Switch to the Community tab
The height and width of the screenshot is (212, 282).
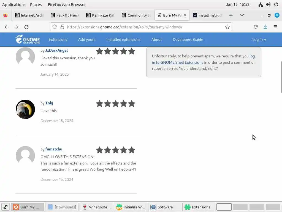click(136, 15)
